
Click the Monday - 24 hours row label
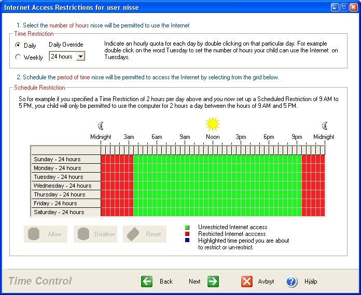click(66, 168)
